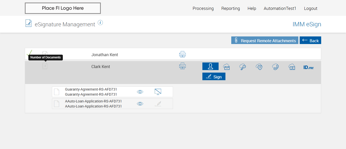Image resolution: width=346 pixels, height=149 pixels.
Task: Expand Clark Kent's document count icon
Action: (x=45, y=66)
